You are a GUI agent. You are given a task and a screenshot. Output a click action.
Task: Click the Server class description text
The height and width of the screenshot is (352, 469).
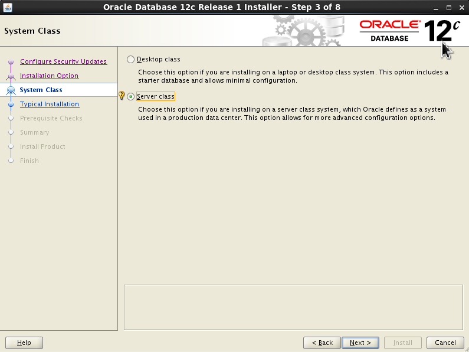pos(292,113)
